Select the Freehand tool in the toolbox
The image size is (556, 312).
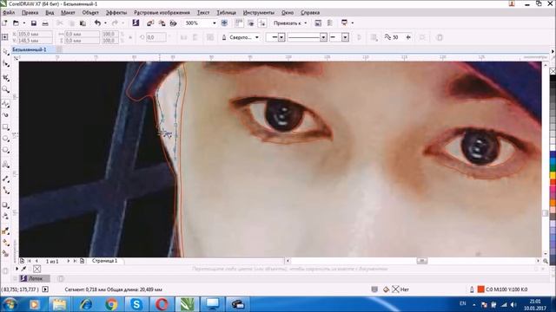[x=5, y=104]
